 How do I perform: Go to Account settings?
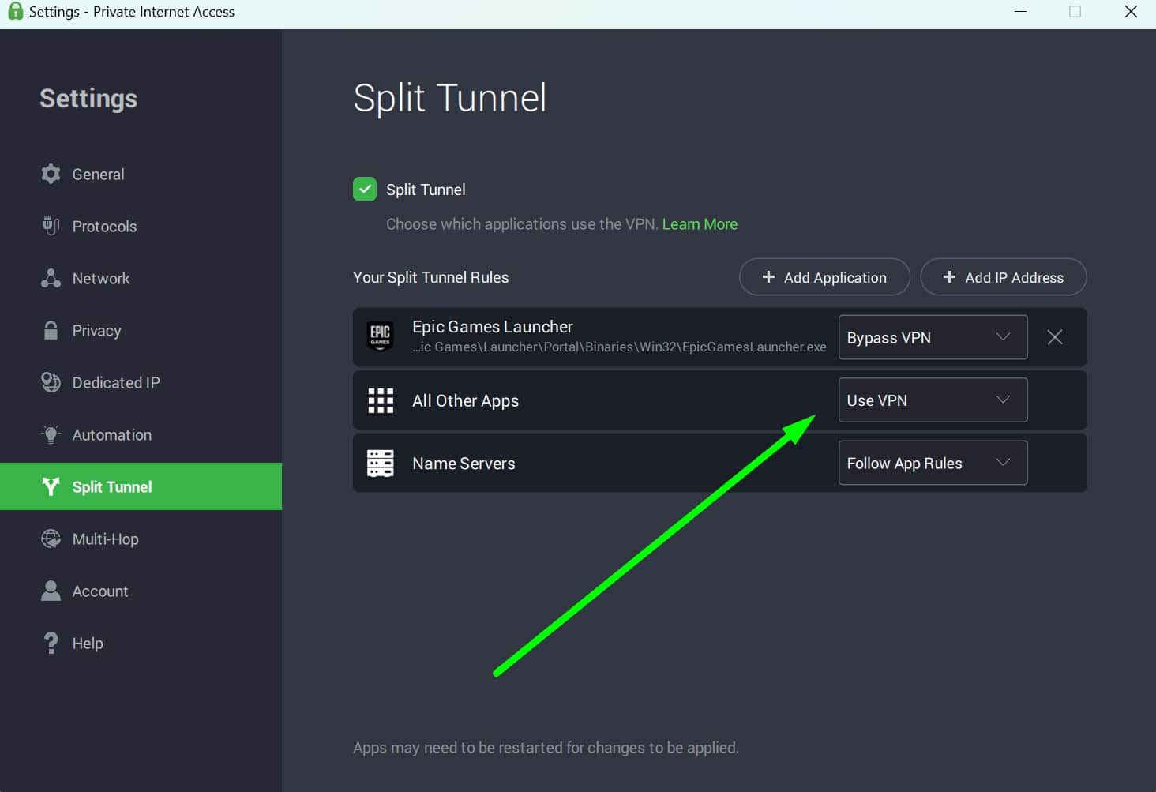tap(141, 591)
